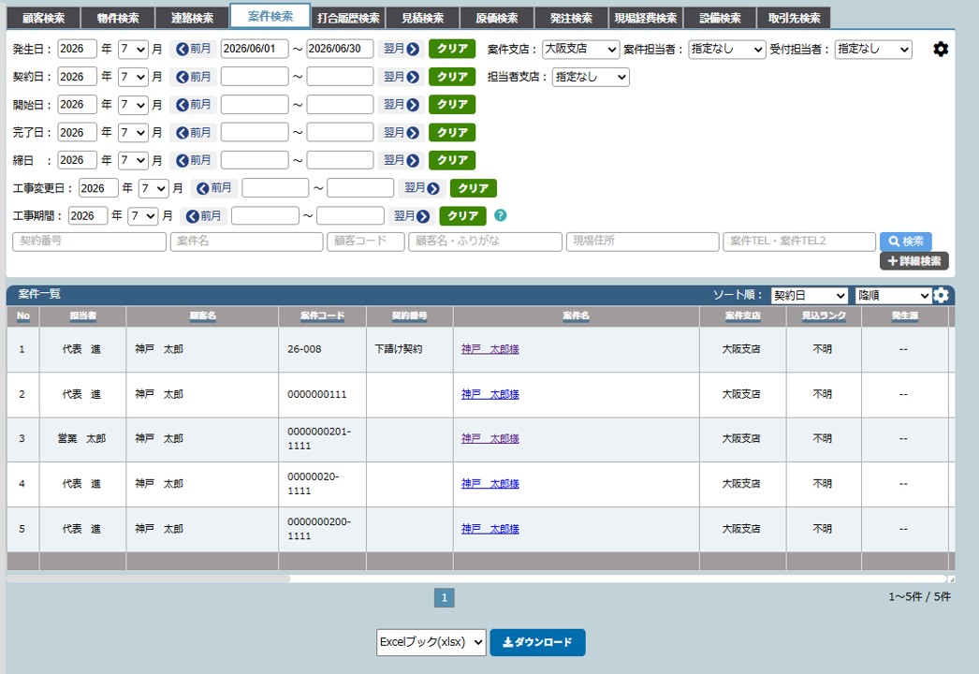
Task: Go to previous month for 締日
Action: click(194, 160)
